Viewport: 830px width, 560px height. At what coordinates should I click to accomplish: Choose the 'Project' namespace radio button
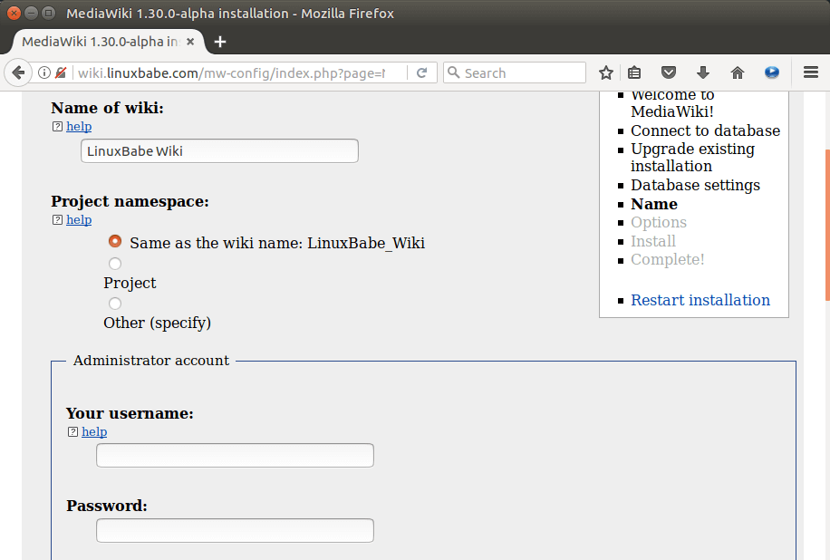click(x=115, y=264)
